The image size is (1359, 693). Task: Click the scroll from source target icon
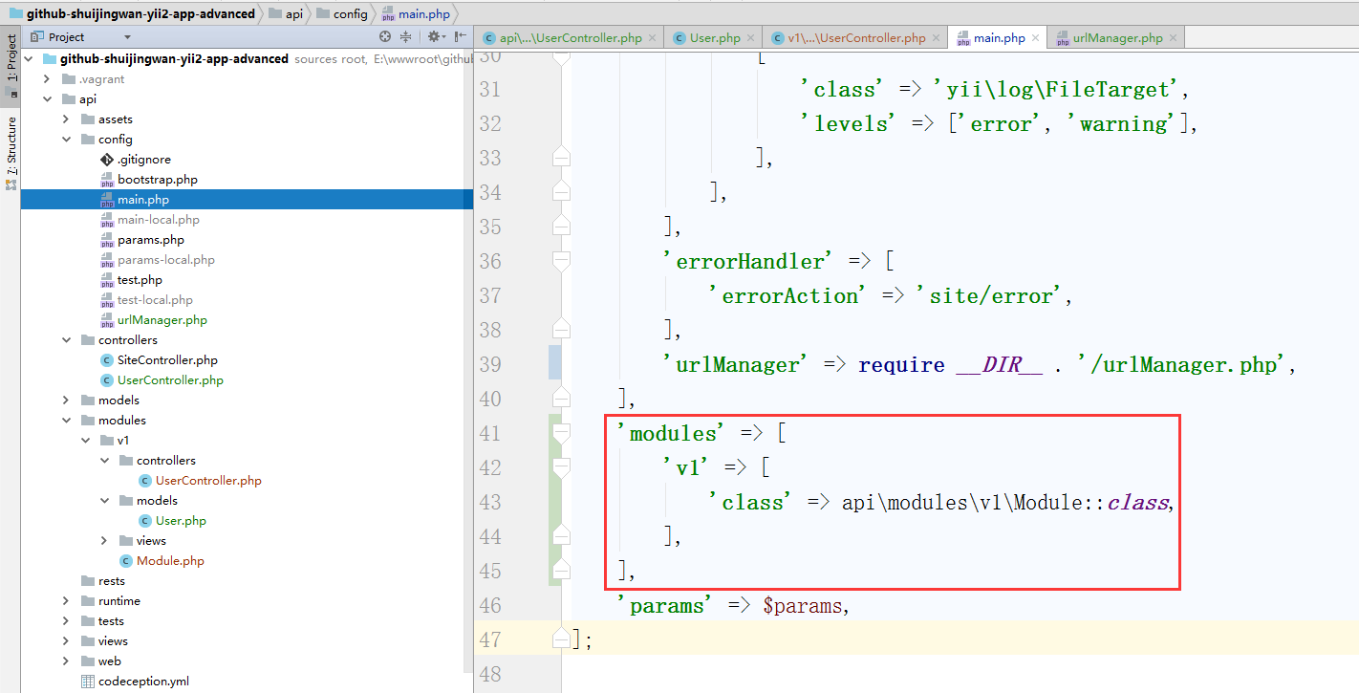385,36
